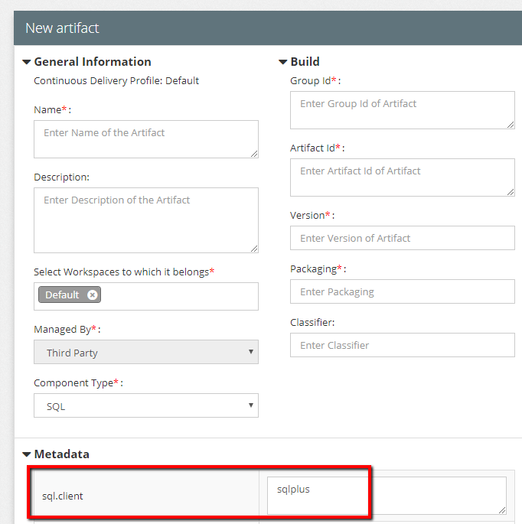This screenshot has width=522, height=524.
Task: Click the Group Id field resize handle
Action: (510, 124)
